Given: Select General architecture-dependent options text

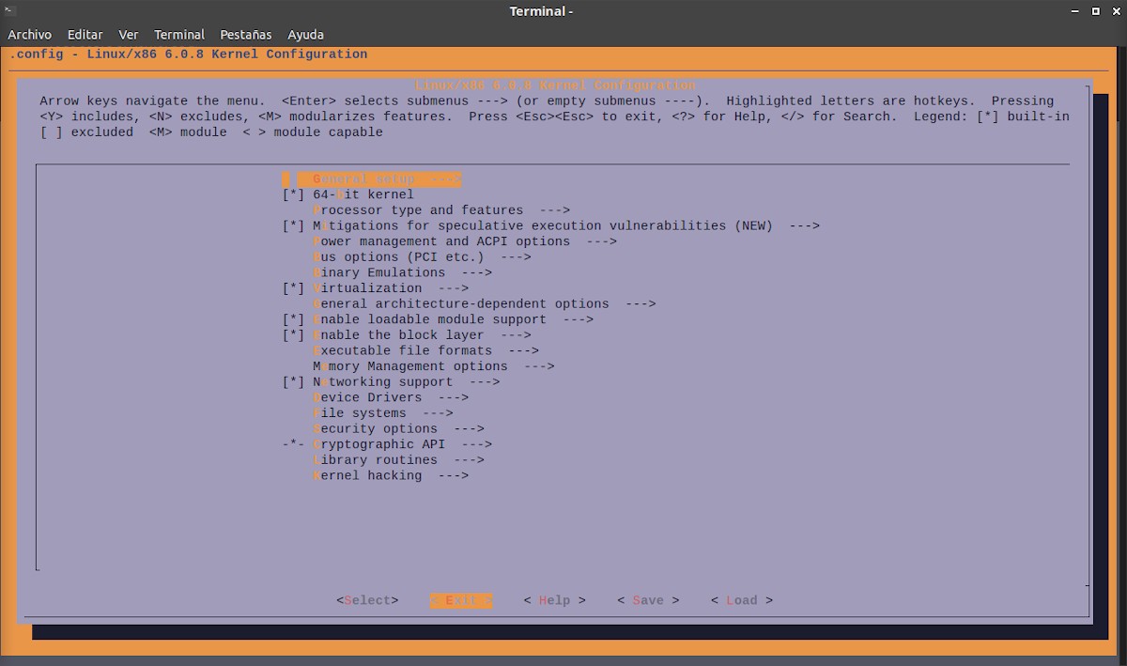Looking at the screenshot, I should coord(461,304).
